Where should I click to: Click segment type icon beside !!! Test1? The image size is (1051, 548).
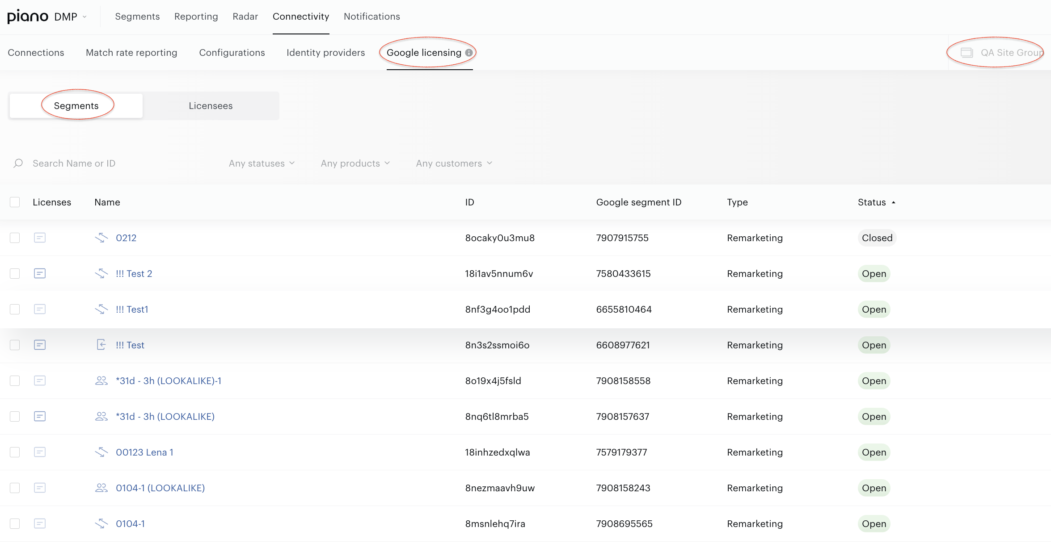(101, 309)
